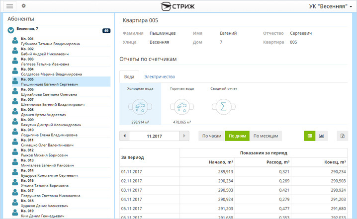This screenshot has width=357, height=219.
Task: Select the Холодная вода meter icon
Action: (x=140, y=106)
